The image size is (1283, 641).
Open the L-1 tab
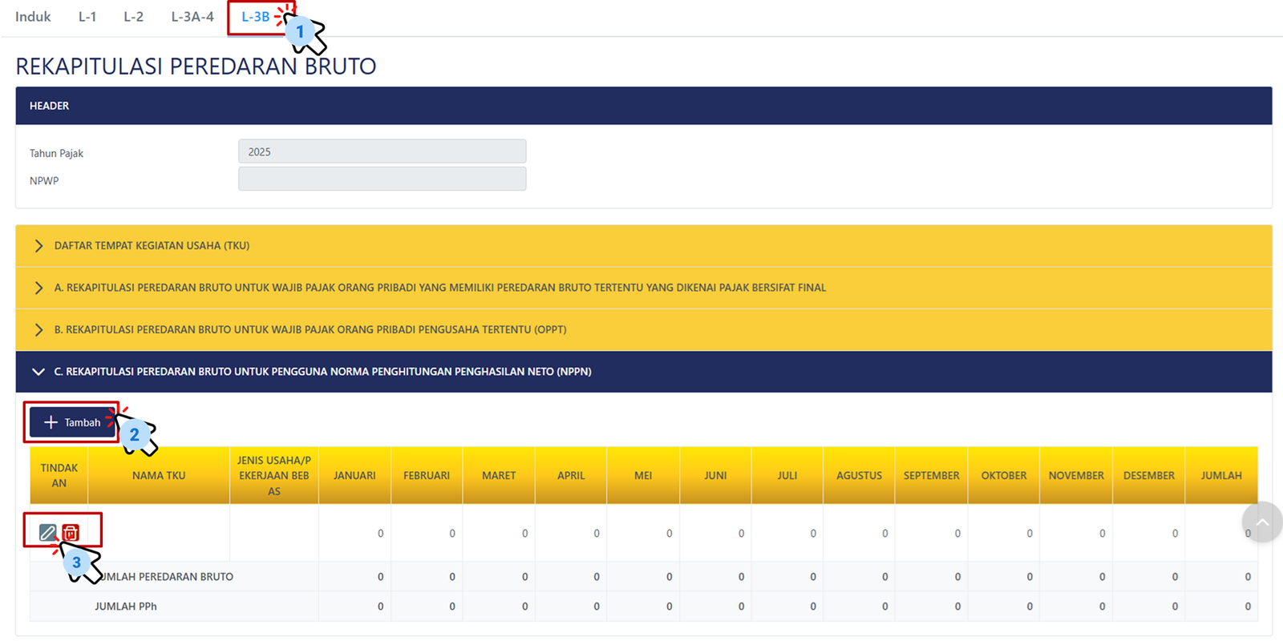87,17
